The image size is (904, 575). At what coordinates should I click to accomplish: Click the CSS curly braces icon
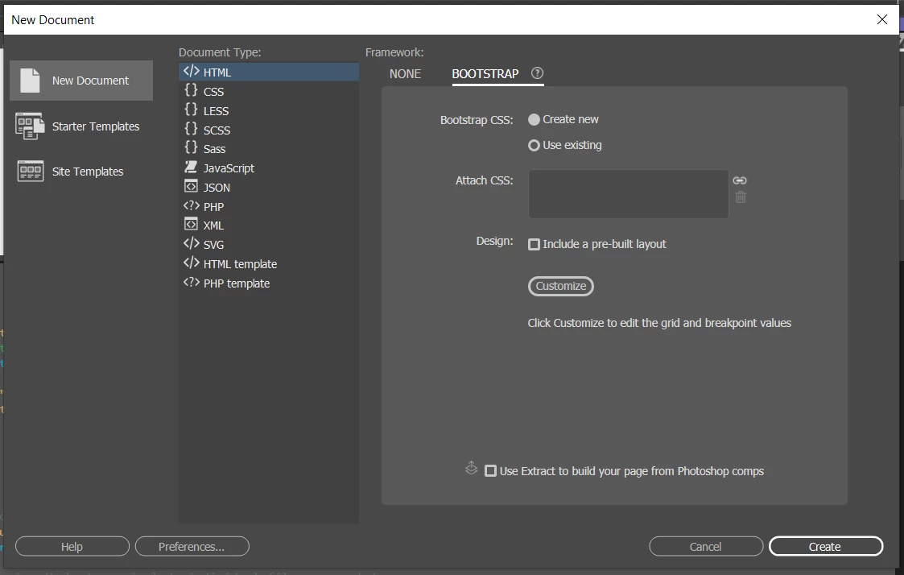click(x=191, y=90)
